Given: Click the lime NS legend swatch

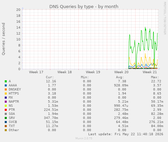Looking at the screenshot, I should click(6, 106).
